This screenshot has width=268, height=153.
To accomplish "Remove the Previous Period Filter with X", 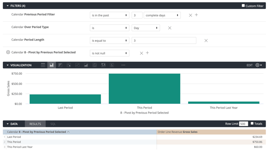I will point(190,15).
